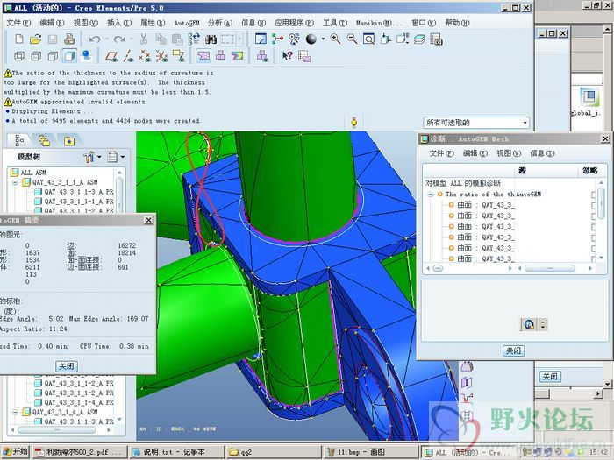Open the shading sphere dropdown arrow

coord(323,39)
